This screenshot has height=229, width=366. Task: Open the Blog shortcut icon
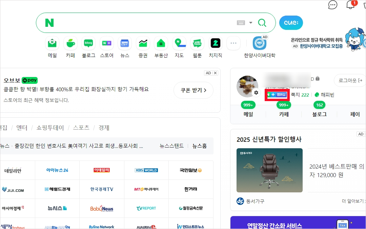tap(88, 43)
